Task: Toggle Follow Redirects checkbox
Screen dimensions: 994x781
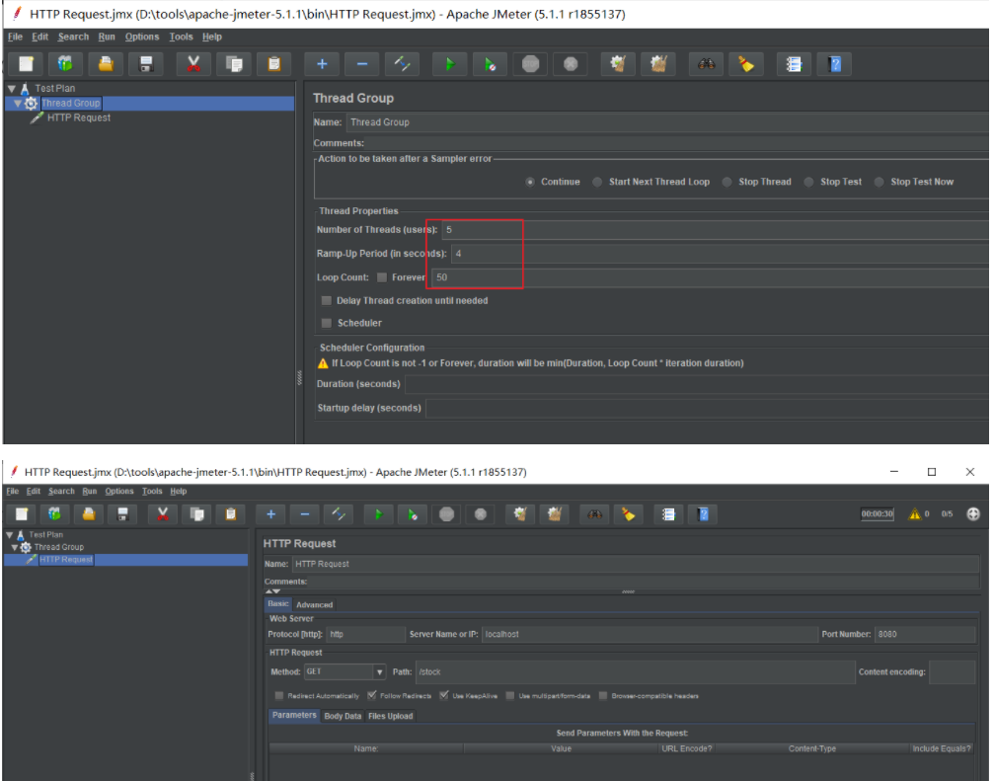Action: (x=372, y=695)
